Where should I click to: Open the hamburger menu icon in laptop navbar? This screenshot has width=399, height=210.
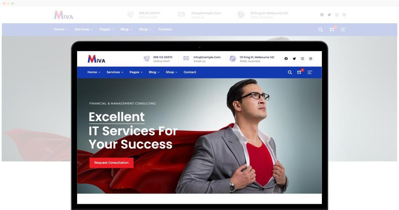(x=310, y=72)
